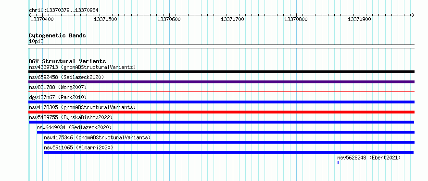Open the nsv6592458 Sedlazeck2020 label
This screenshot has width=428, height=181.
(x=66, y=77)
